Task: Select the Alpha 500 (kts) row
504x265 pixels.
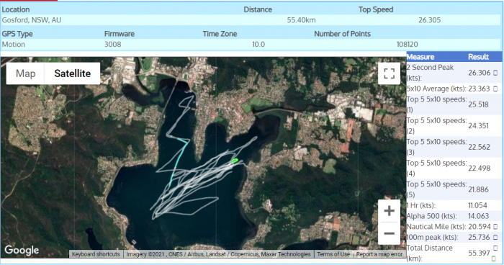Action: 454,216
